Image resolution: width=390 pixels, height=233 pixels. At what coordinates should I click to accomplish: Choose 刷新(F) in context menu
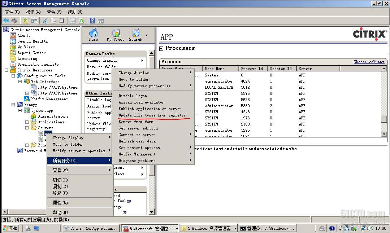[79, 193]
